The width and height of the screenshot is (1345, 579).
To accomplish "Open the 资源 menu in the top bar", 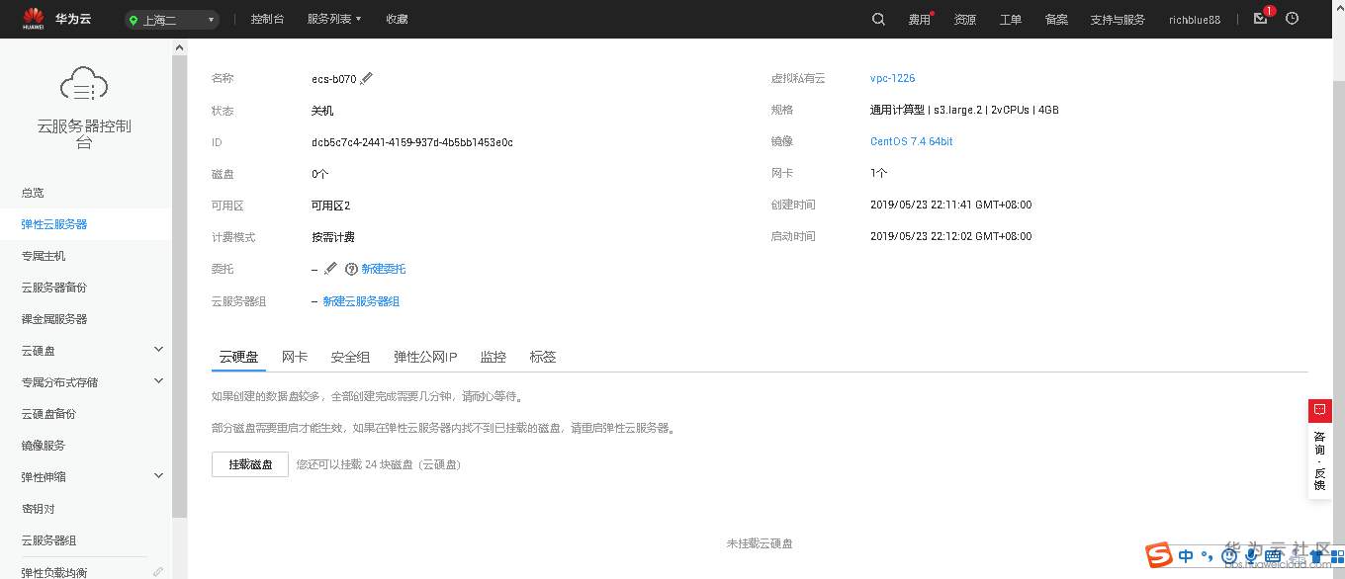I will pyautogui.click(x=965, y=20).
